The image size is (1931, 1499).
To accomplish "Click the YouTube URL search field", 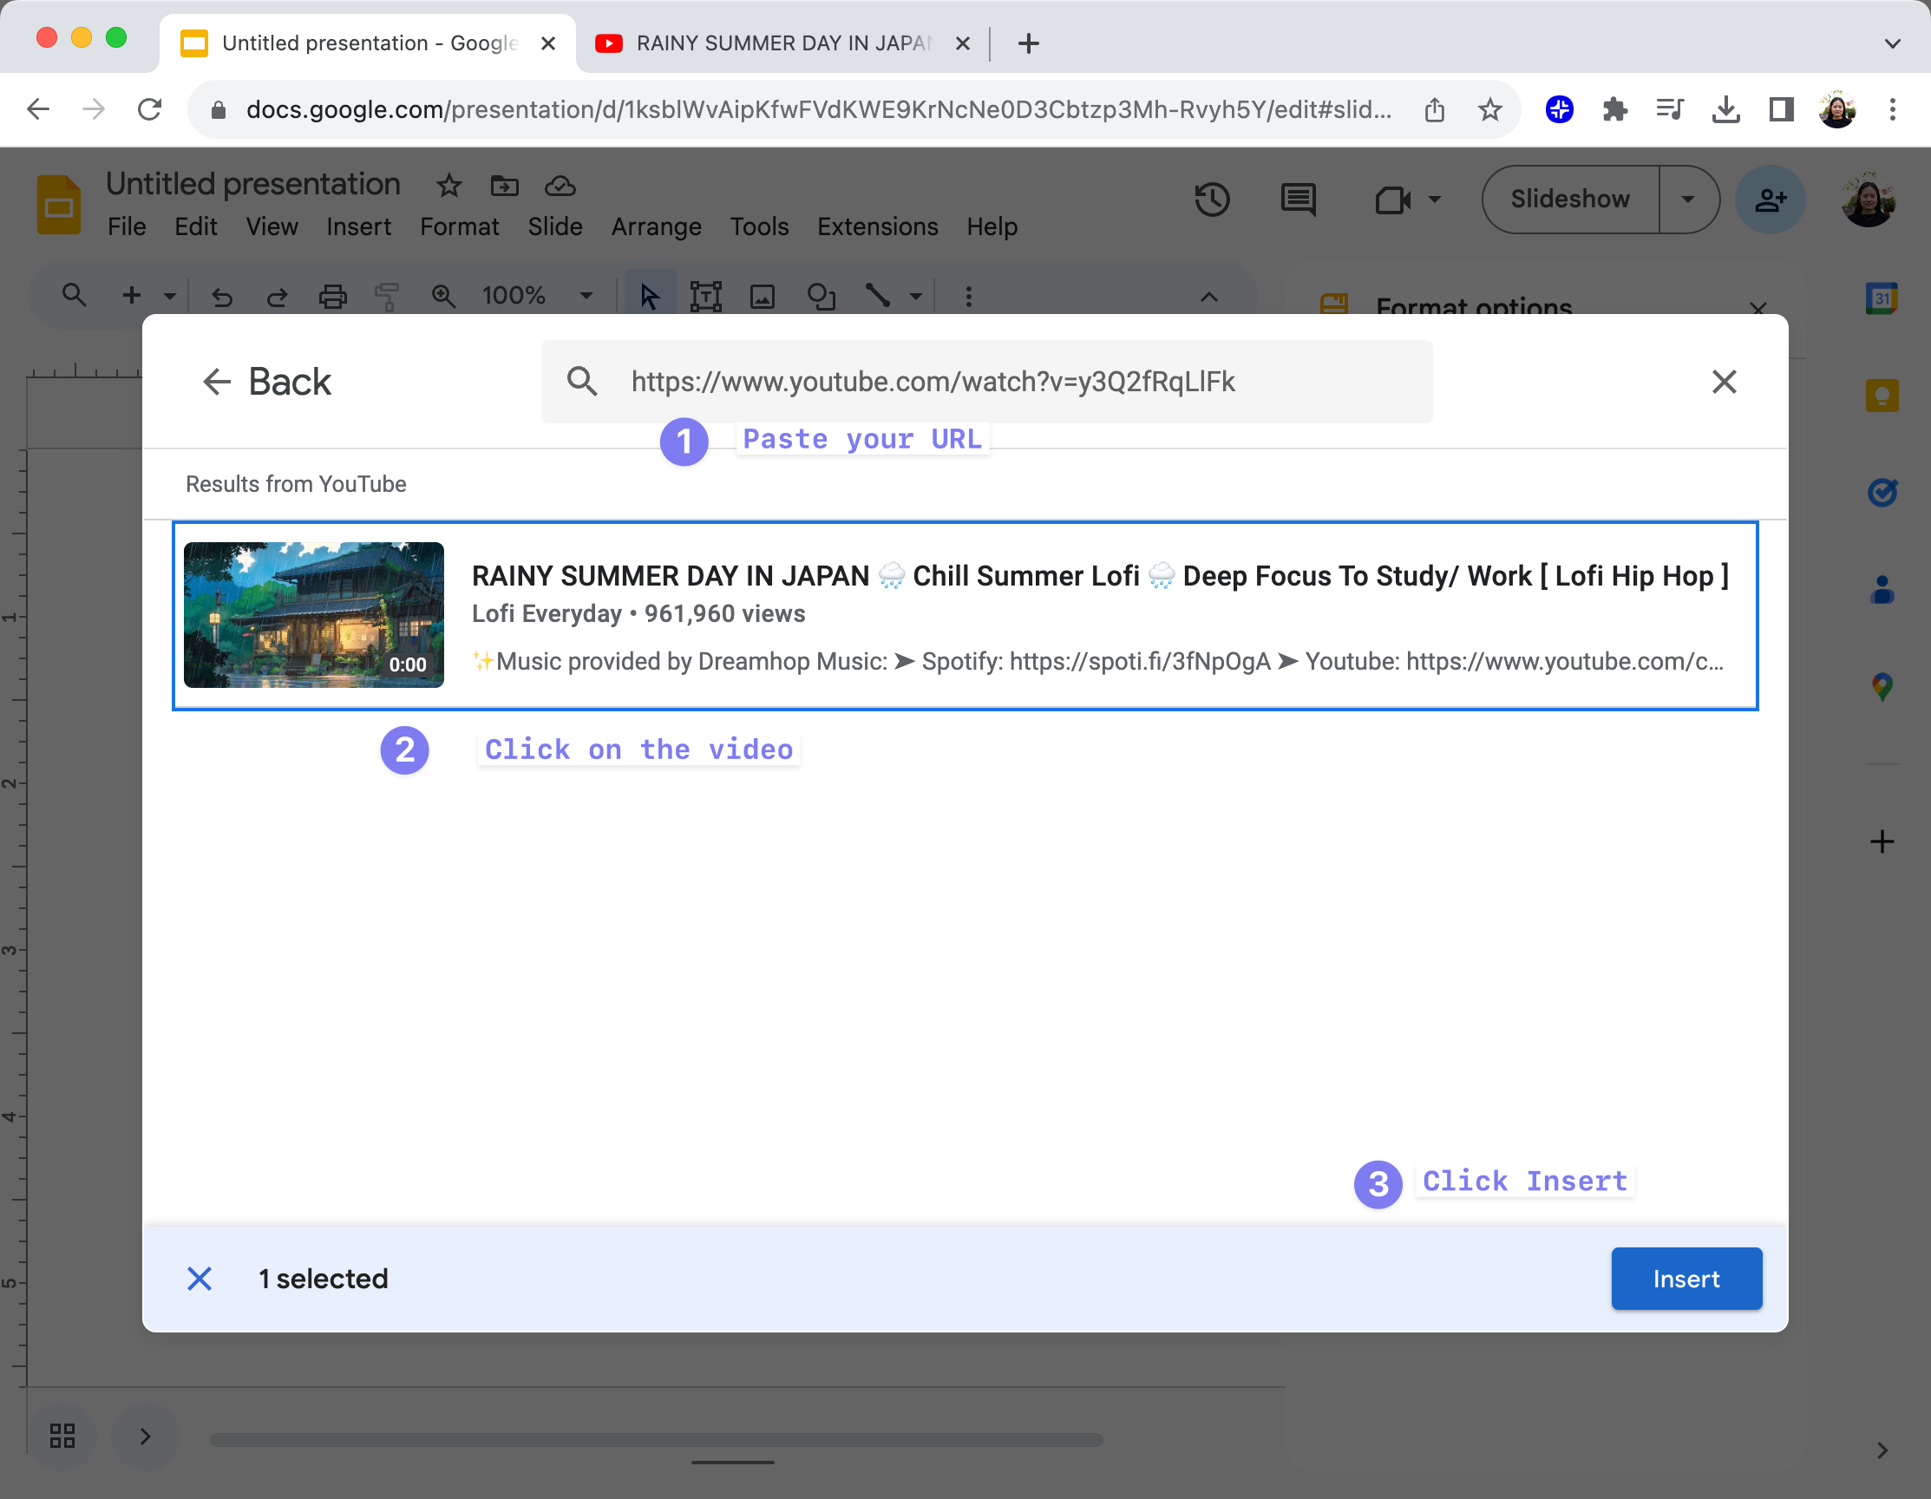I will coord(985,382).
